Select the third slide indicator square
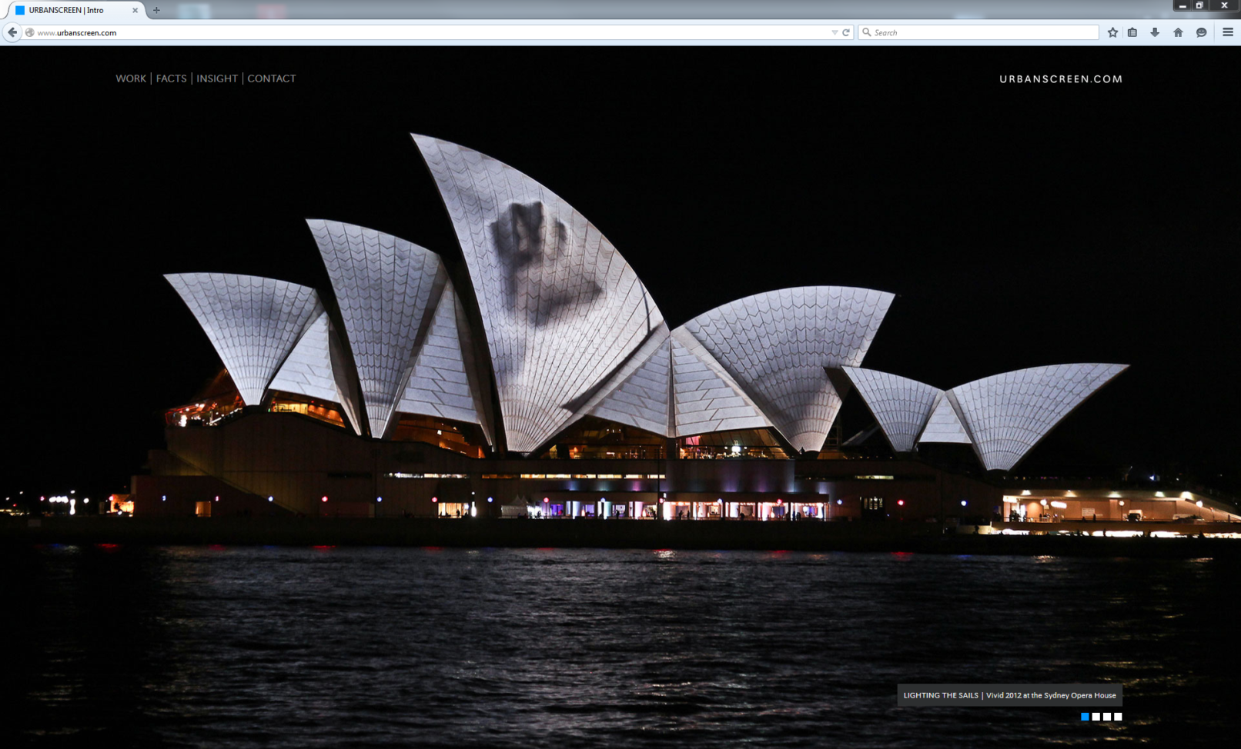The image size is (1241, 749). click(1107, 717)
